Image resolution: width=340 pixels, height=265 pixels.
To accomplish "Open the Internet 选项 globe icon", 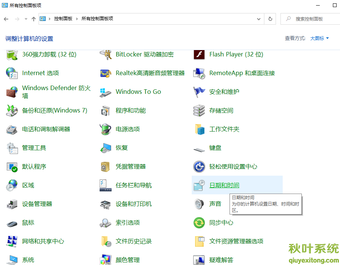I will point(12,73).
